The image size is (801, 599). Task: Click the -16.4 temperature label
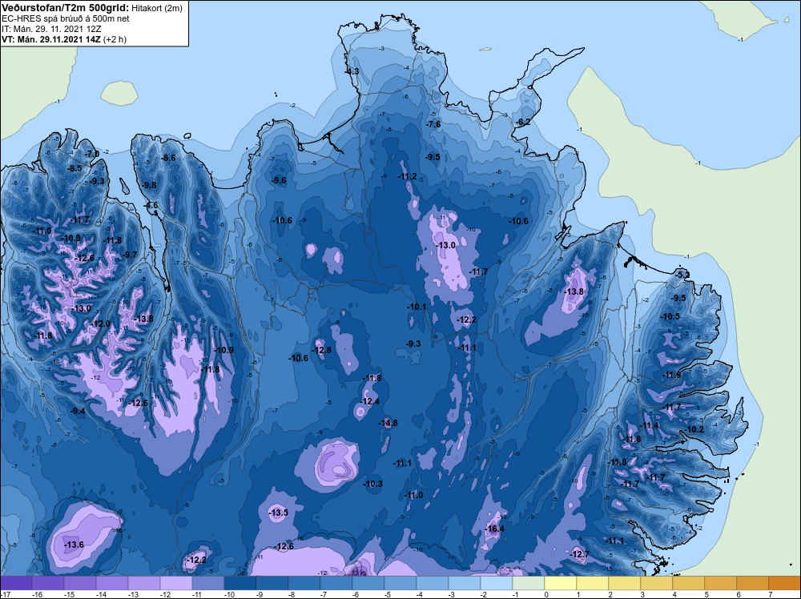click(x=494, y=529)
